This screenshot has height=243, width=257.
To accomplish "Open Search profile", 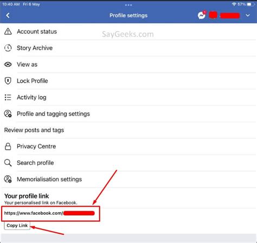I will [128, 163].
